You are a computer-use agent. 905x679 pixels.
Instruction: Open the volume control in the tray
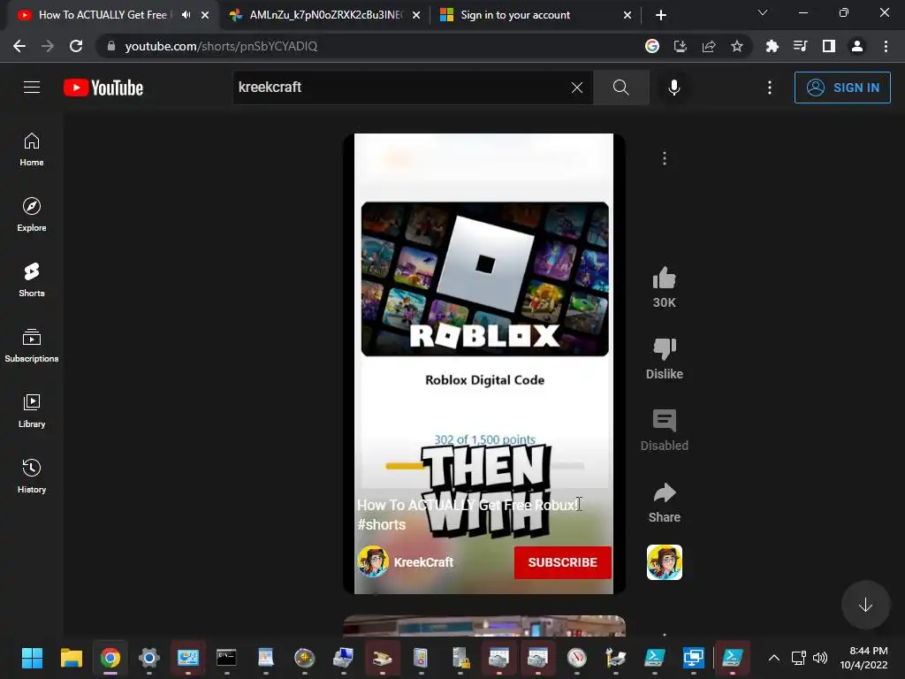819,658
